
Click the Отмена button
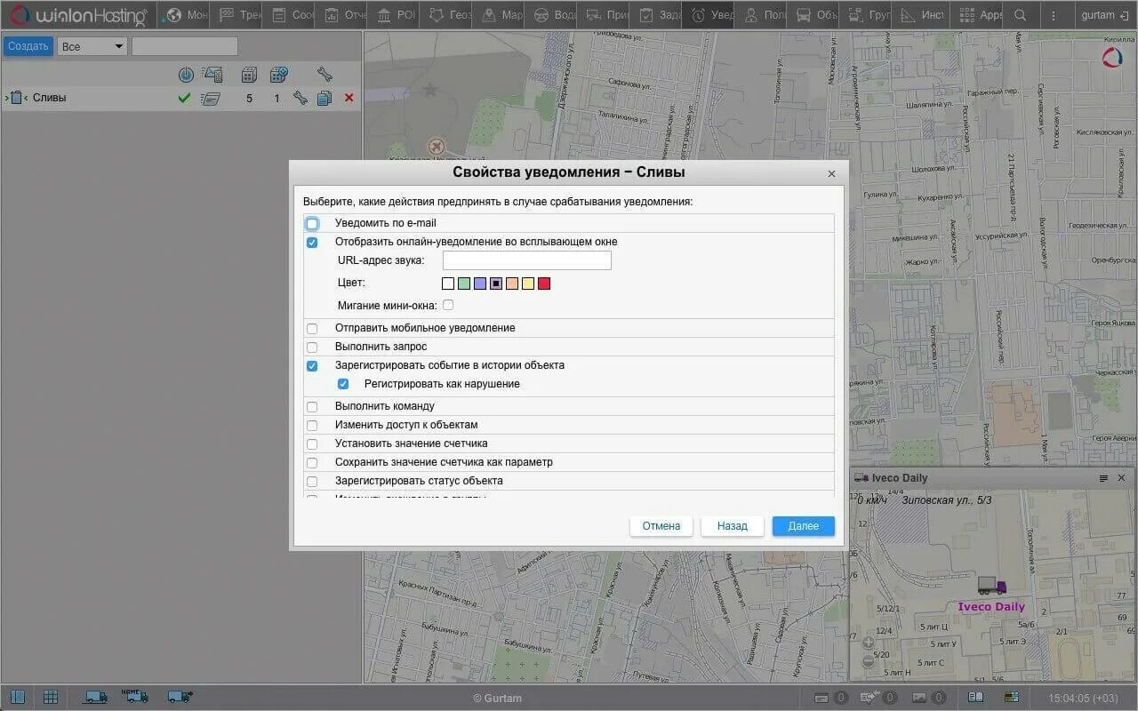661,526
